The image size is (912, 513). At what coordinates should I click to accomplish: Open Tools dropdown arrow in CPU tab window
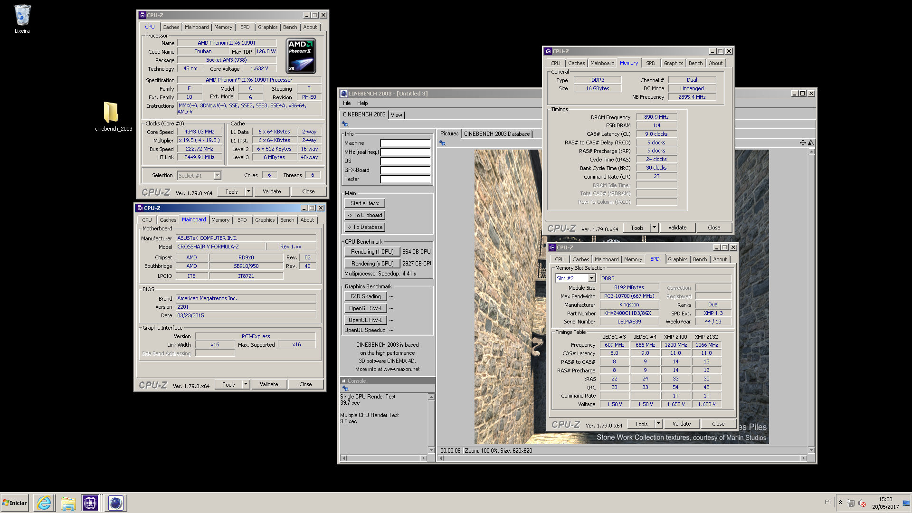pos(248,191)
